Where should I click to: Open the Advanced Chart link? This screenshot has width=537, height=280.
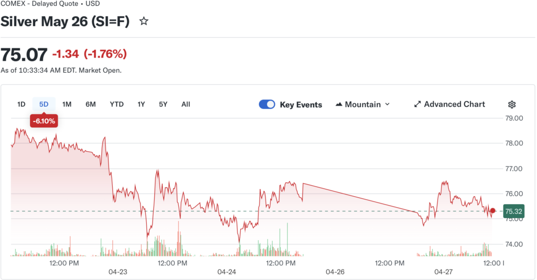tap(454, 104)
